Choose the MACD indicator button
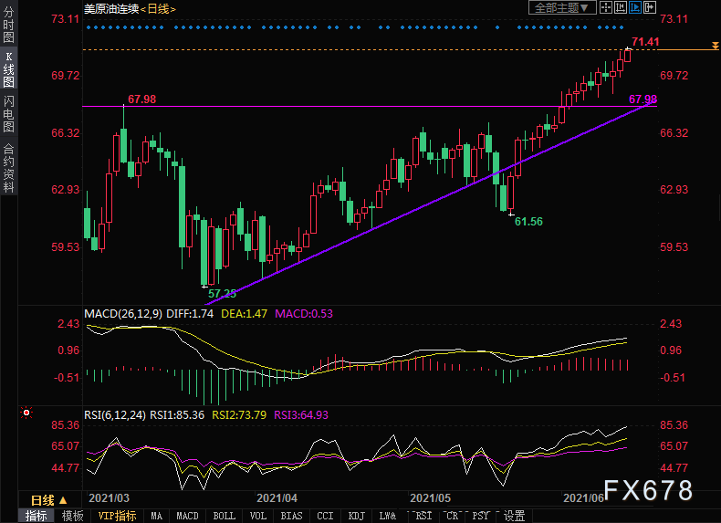This screenshot has height=523, width=721. click(x=187, y=516)
